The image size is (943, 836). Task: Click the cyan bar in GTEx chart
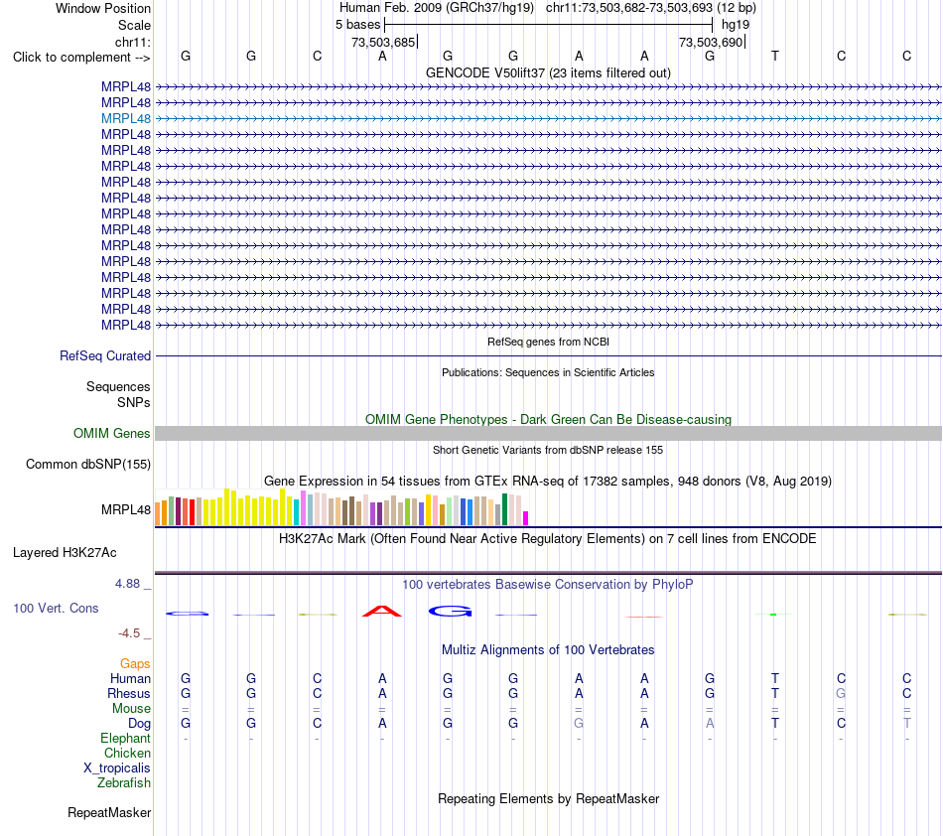point(297,512)
